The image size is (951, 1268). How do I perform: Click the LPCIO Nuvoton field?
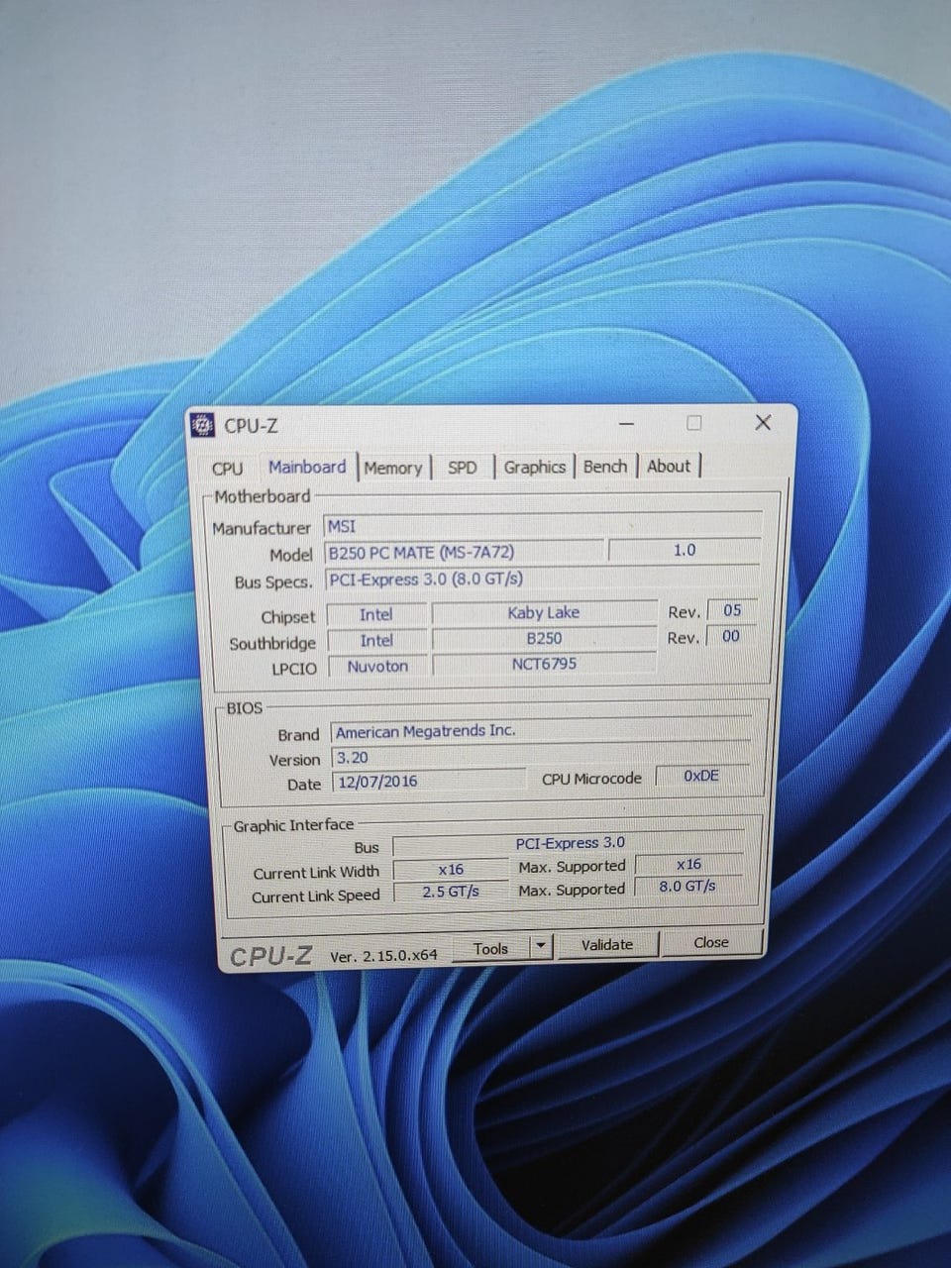[x=377, y=666]
